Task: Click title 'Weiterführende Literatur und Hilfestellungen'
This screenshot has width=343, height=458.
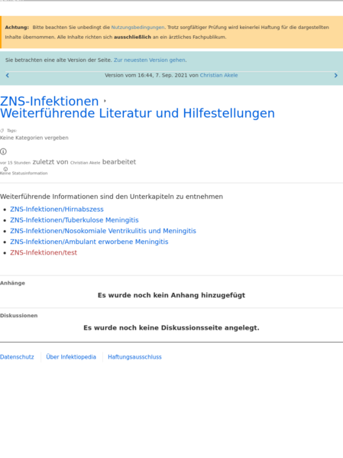Action: pos(138,113)
